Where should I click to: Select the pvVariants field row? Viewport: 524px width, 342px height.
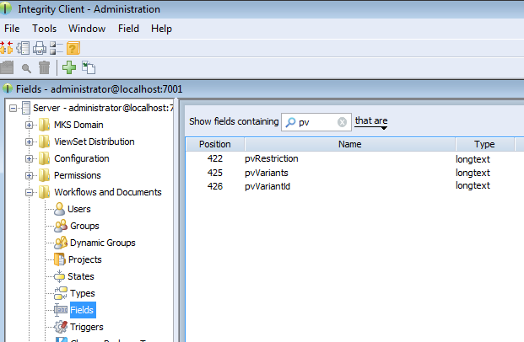[267, 172]
